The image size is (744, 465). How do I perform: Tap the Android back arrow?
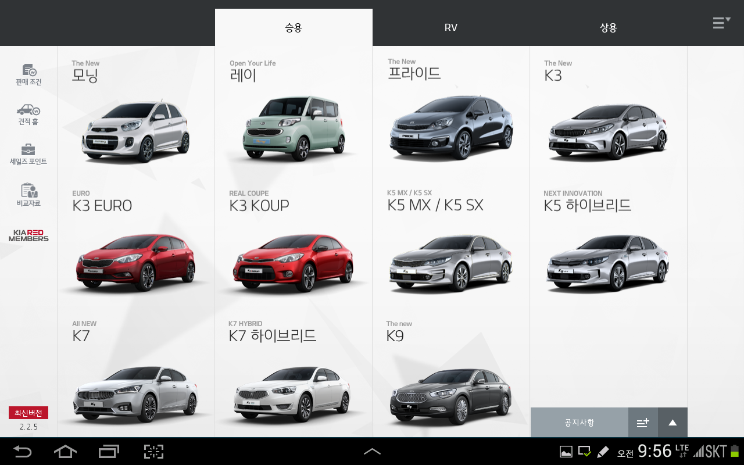tap(23, 452)
